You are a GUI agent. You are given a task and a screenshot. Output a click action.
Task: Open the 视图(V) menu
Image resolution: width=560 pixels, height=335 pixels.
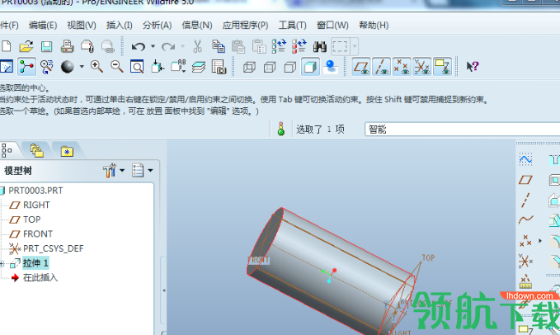pos(82,25)
